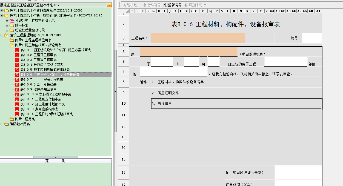Screen dimensions: 343x186
Task: Collapse the 附录B 施工单位报审、报验用表 node
Action: pos(7,45)
